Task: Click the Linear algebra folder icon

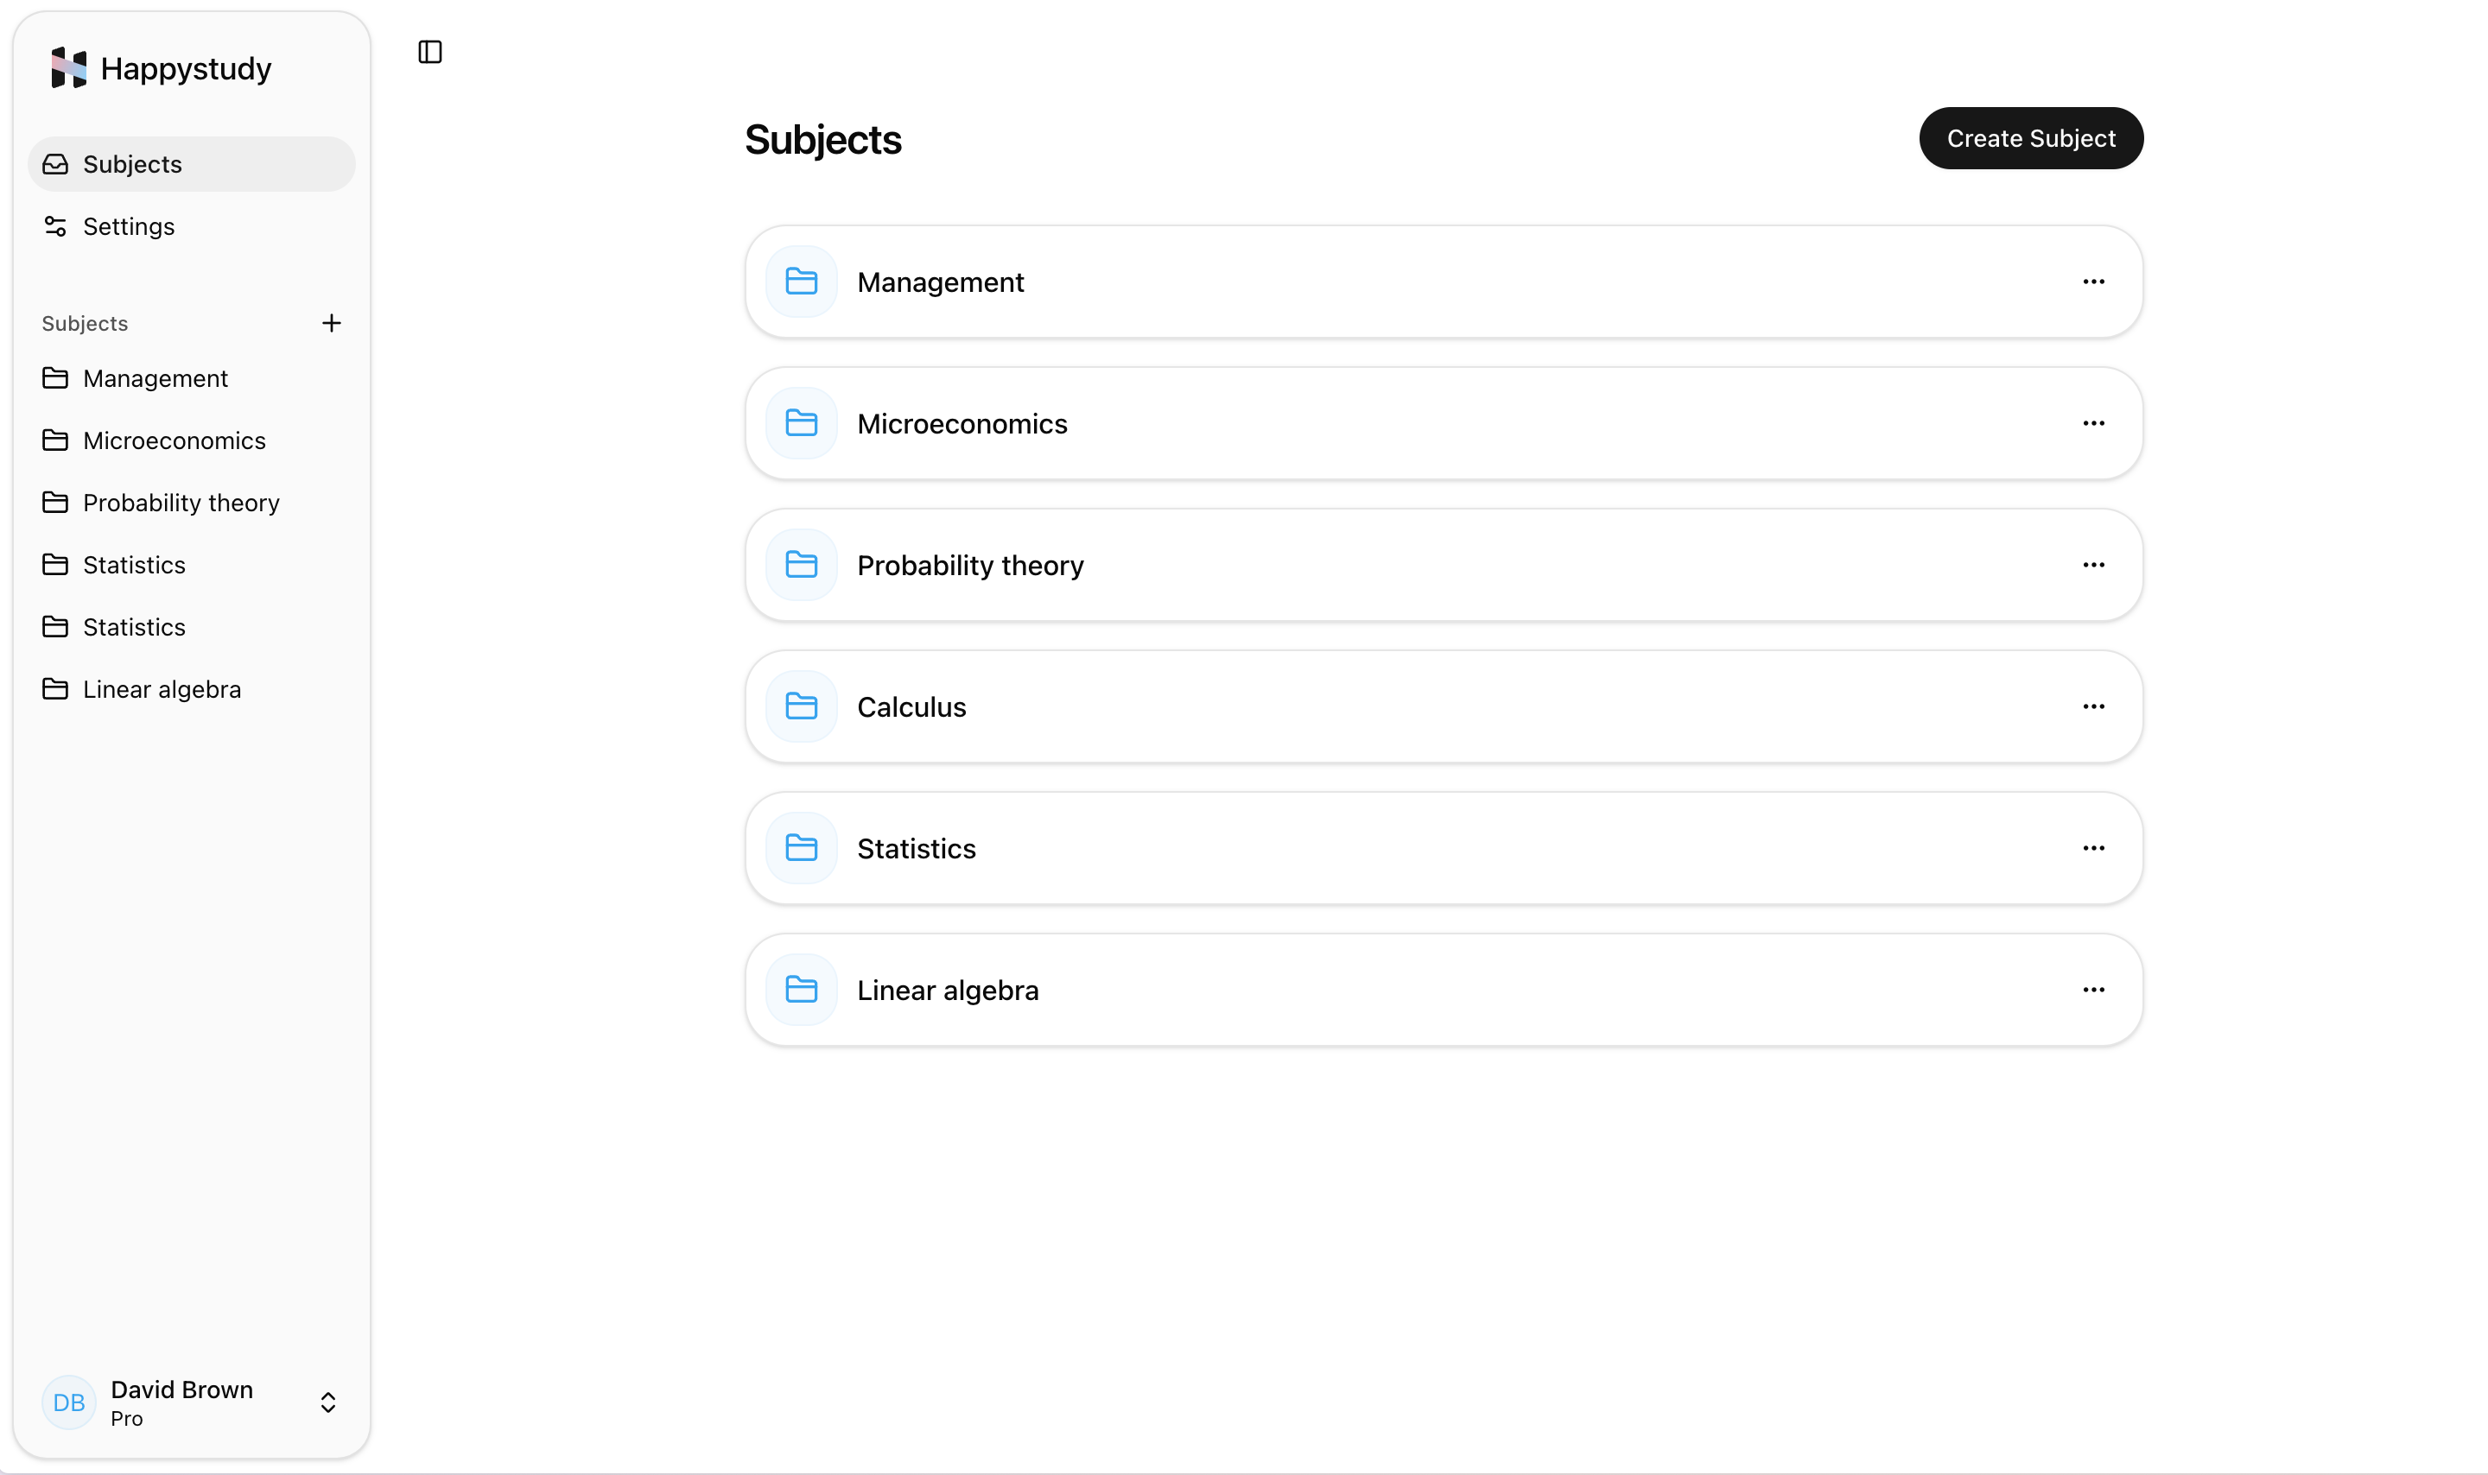Action: point(801,988)
